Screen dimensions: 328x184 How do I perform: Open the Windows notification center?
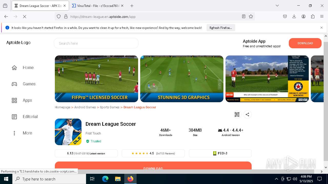tap(320, 179)
